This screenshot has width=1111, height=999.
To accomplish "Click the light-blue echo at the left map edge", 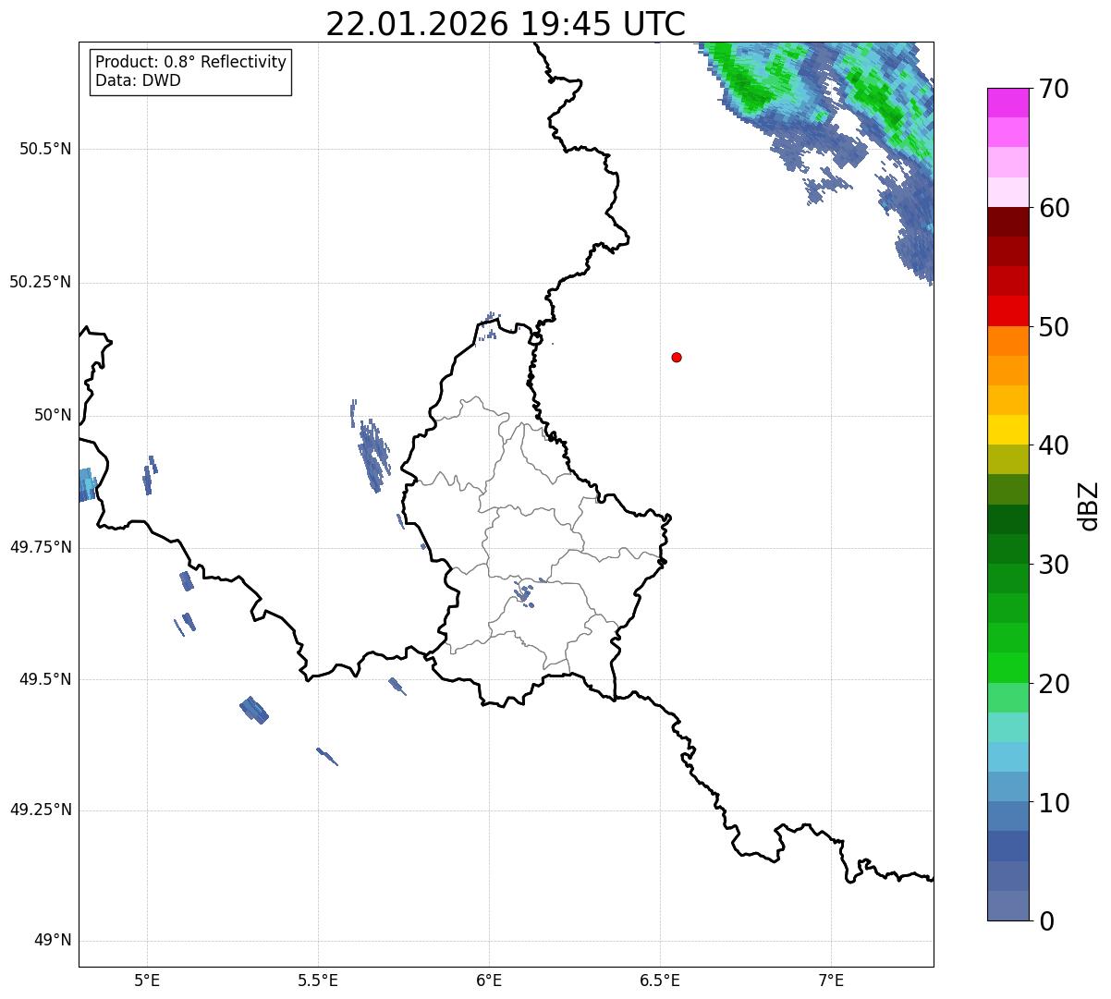I will pos(87,484).
